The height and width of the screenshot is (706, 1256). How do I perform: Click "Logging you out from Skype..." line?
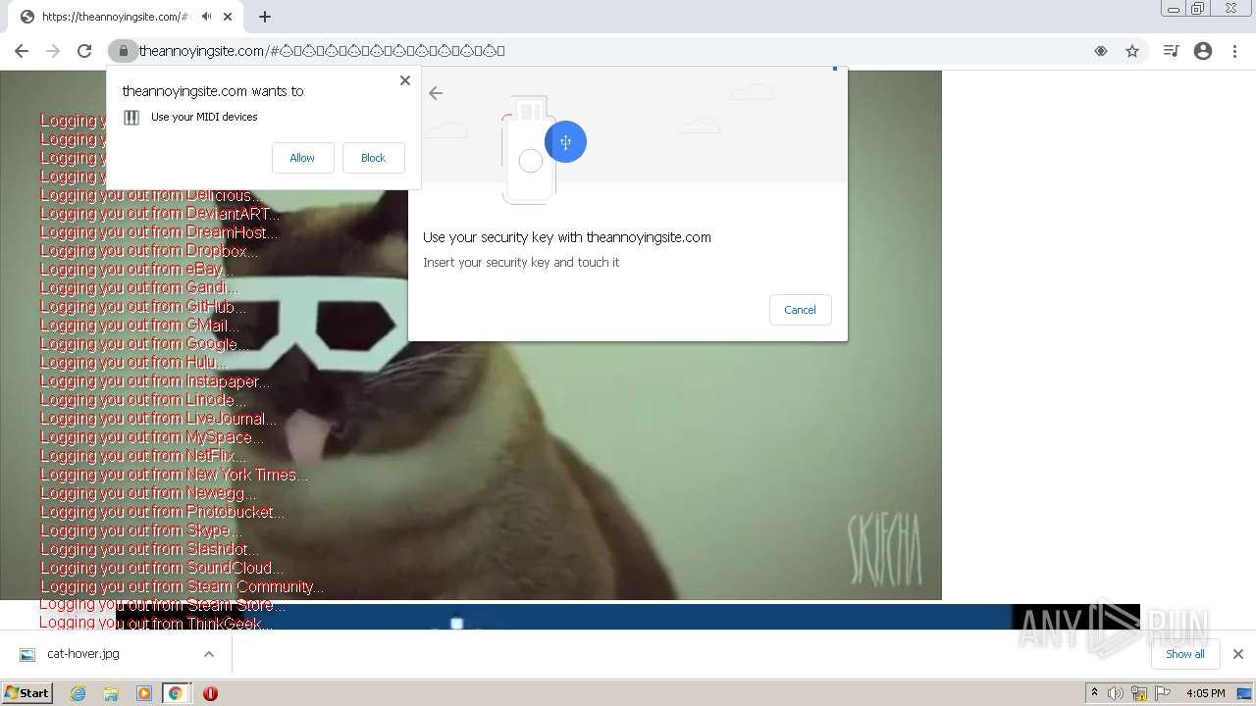[x=139, y=530]
